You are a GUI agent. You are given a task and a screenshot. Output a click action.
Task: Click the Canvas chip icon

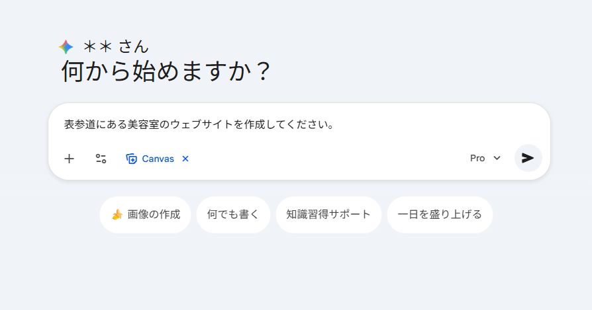click(x=132, y=159)
